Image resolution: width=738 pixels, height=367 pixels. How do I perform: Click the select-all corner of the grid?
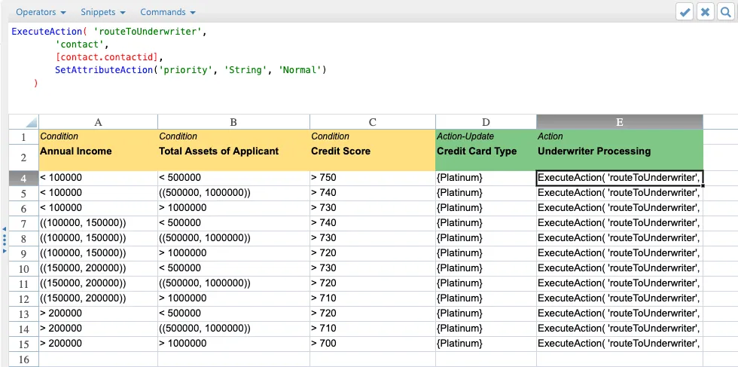[23, 122]
